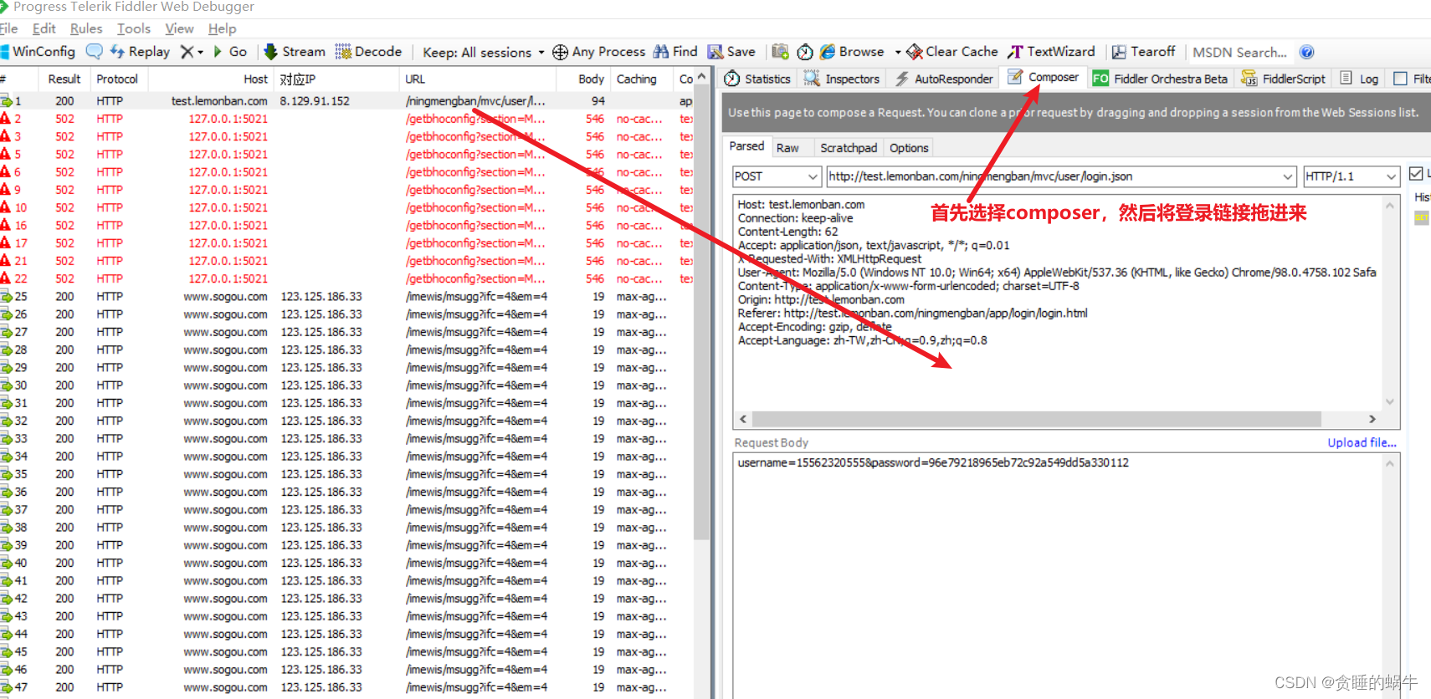Viewport: 1431px width, 699px height.
Task: Click the Go resume button
Action: coord(230,52)
